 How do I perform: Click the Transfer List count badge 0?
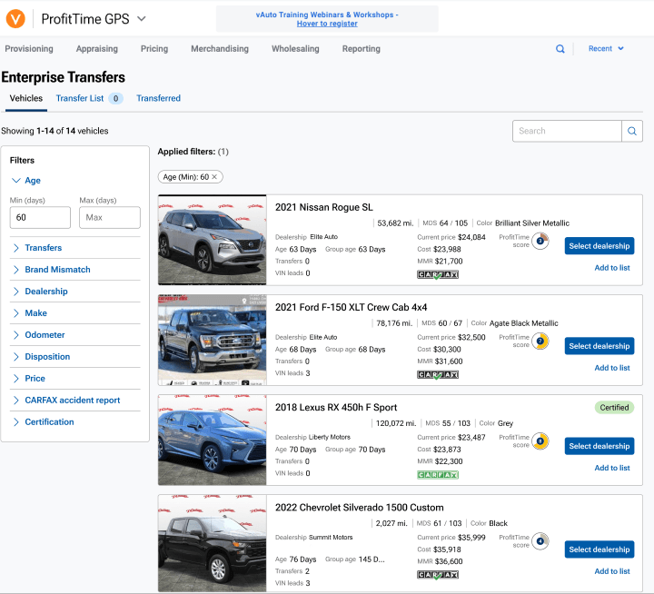pyautogui.click(x=116, y=98)
